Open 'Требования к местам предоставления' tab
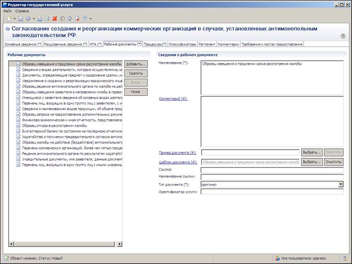The height and width of the screenshot is (264, 352). (272, 44)
